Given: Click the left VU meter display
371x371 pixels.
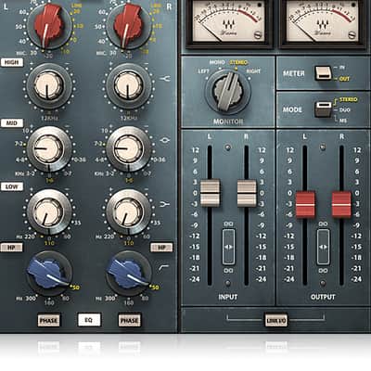Looking at the screenshot, I should point(229,20).
